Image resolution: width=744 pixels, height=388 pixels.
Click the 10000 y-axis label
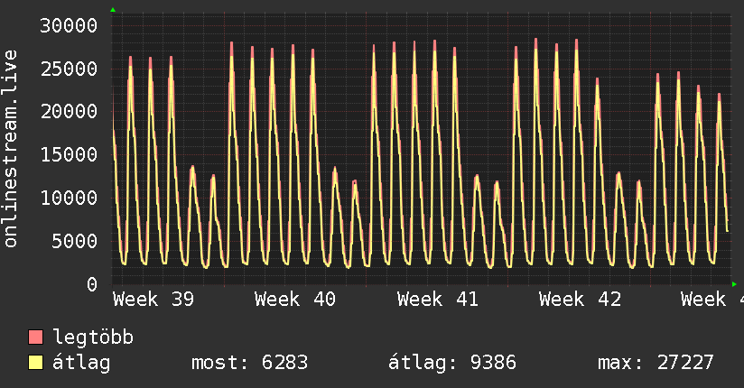pyautogui.click(x=69, y=198)
